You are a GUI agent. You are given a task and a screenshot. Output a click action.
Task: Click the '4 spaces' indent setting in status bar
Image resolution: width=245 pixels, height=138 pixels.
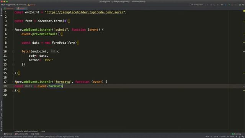pyautogui.click(x=222, y=137)
